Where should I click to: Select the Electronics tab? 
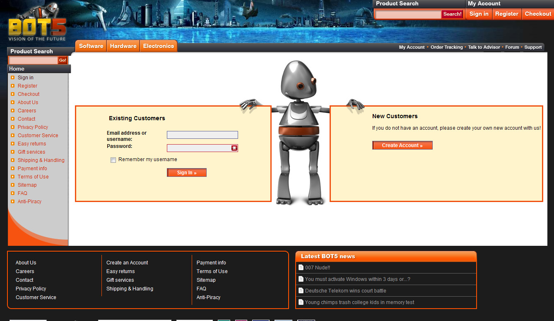(x=158, y=46)
